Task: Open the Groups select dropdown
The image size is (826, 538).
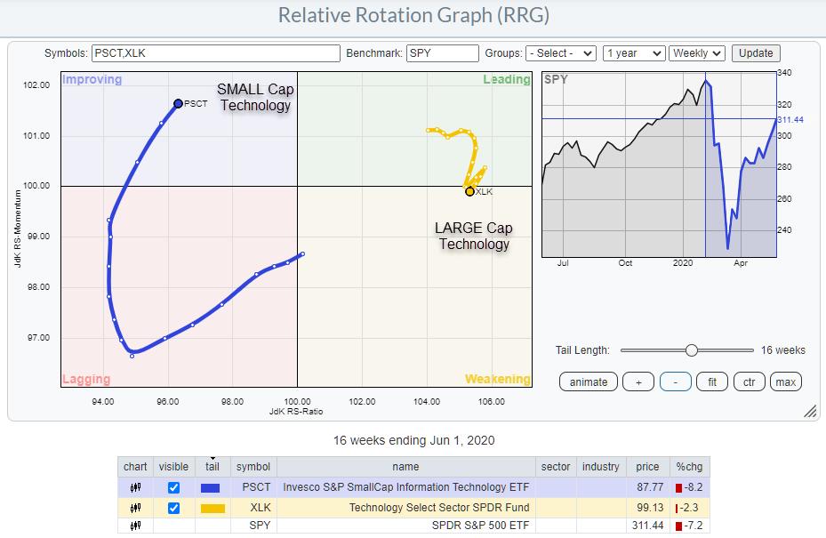Action: point(560,53)
